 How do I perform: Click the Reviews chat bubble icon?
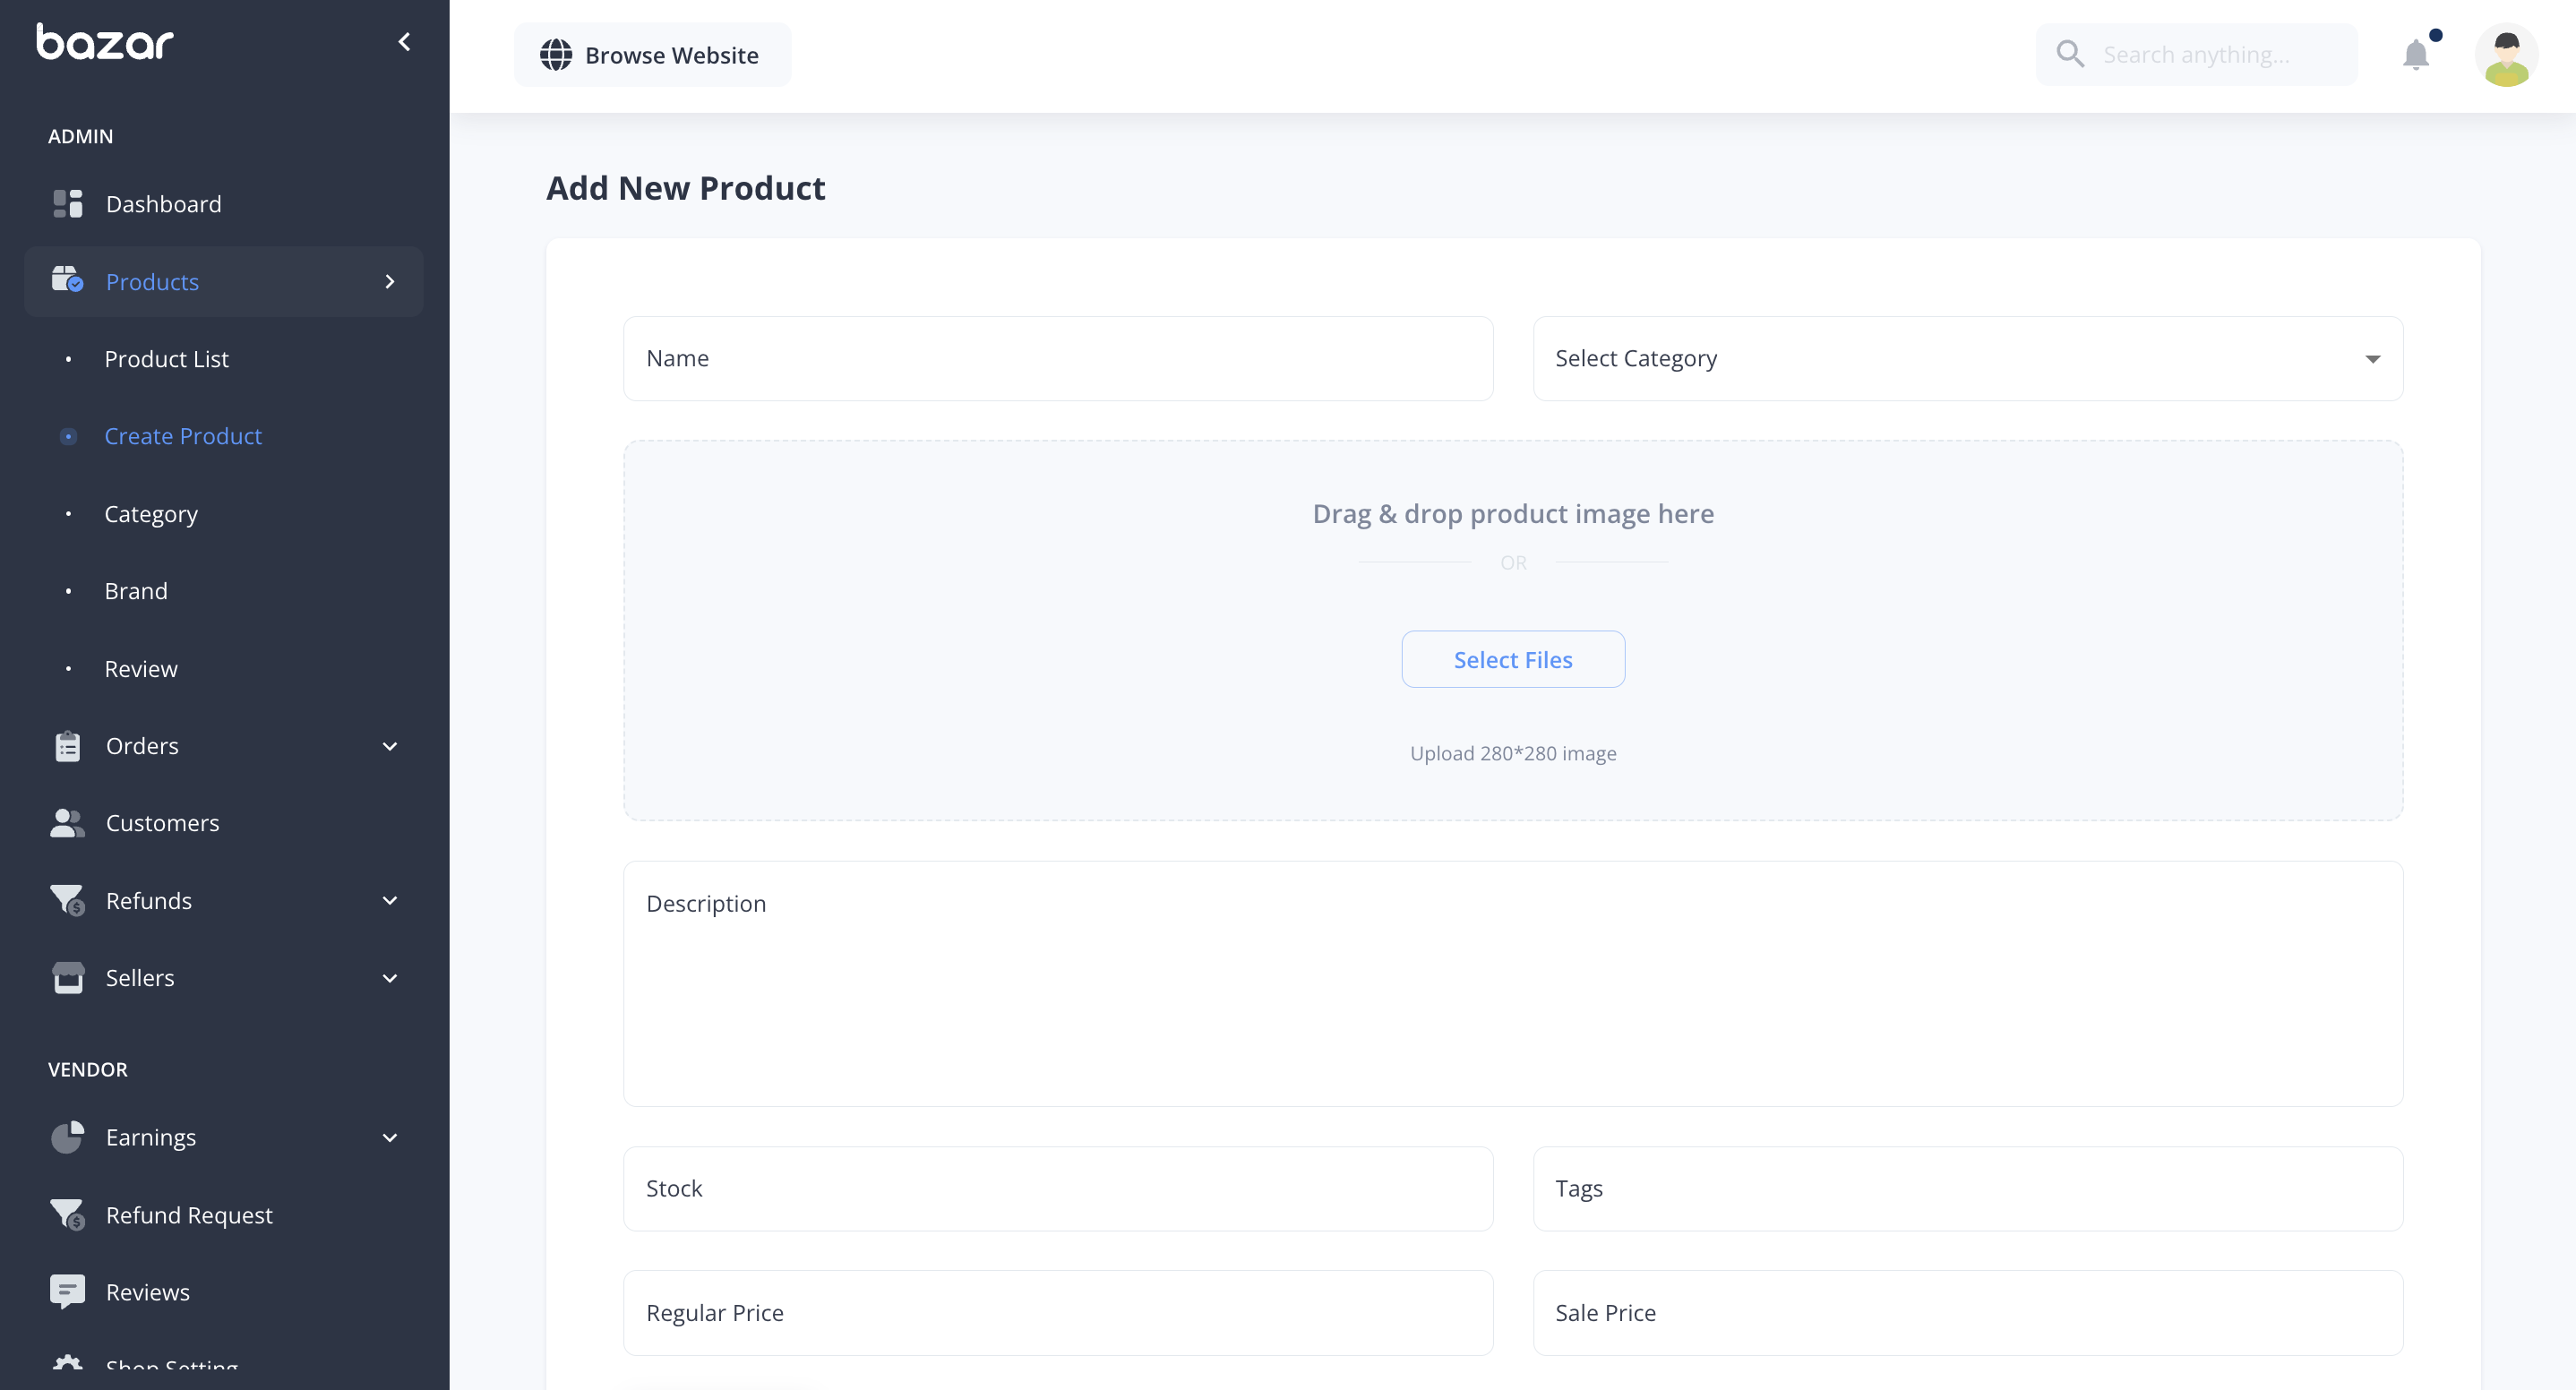(x=68, y=1292)
